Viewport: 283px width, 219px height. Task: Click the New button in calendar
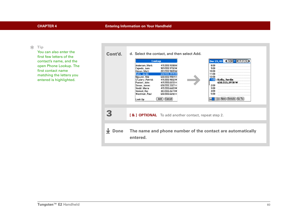click(x=223, y=99)
